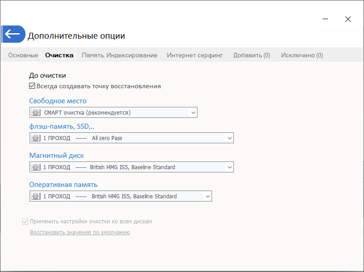The width and height of the screenshot is (364, 272).
Task: Open the Магнитный диск wipe method dropdown
Action: [x=229, y=167]
